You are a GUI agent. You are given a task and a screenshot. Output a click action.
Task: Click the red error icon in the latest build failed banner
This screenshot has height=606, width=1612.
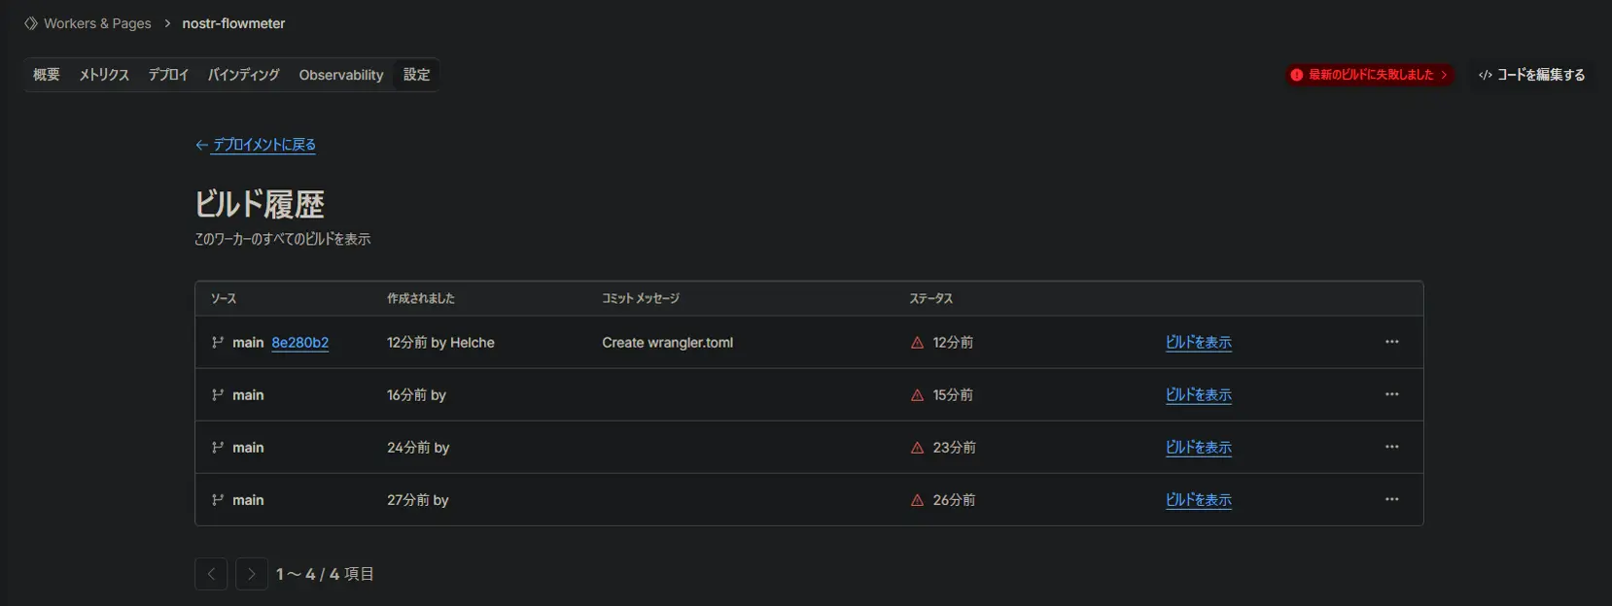[x=1296, y=75]
